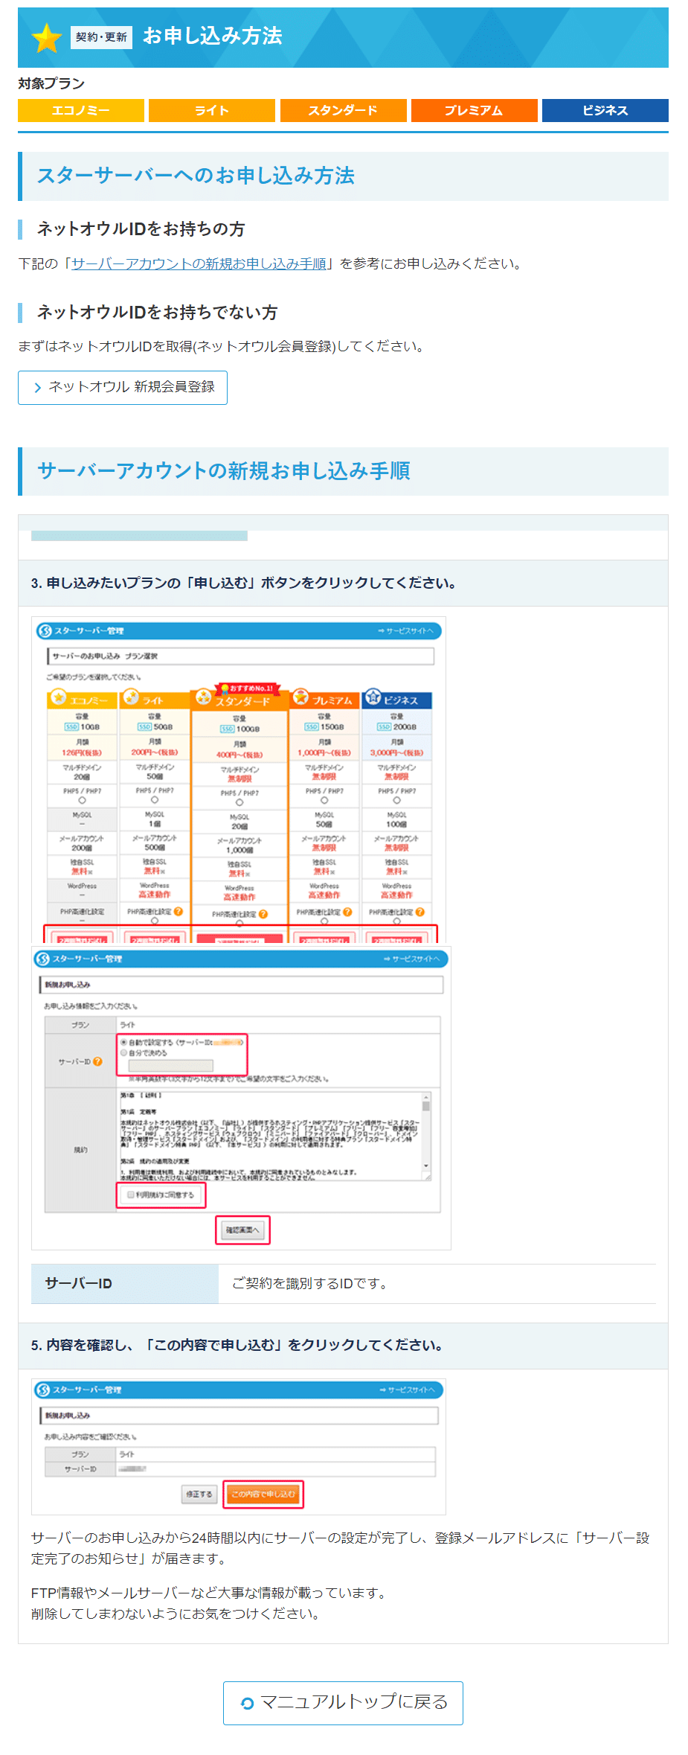Click サービスサイトへ link in plan selection screenshot
This screenshot has height=1755, width=688.
click(x=406, y=630)
